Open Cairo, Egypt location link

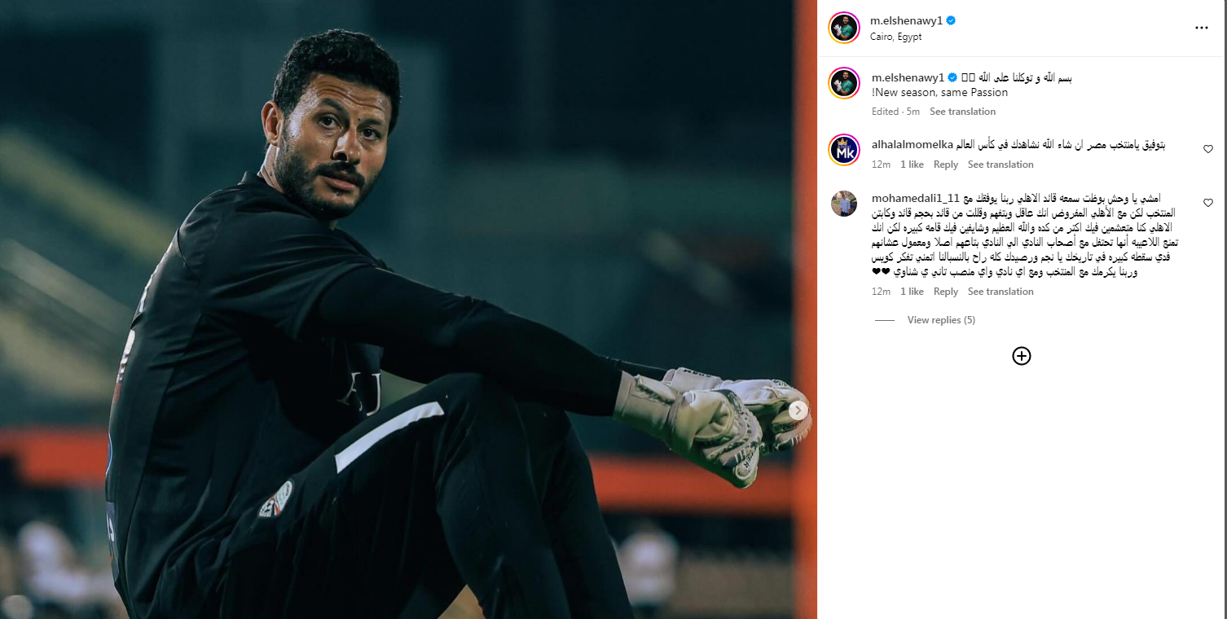[896, 37]
